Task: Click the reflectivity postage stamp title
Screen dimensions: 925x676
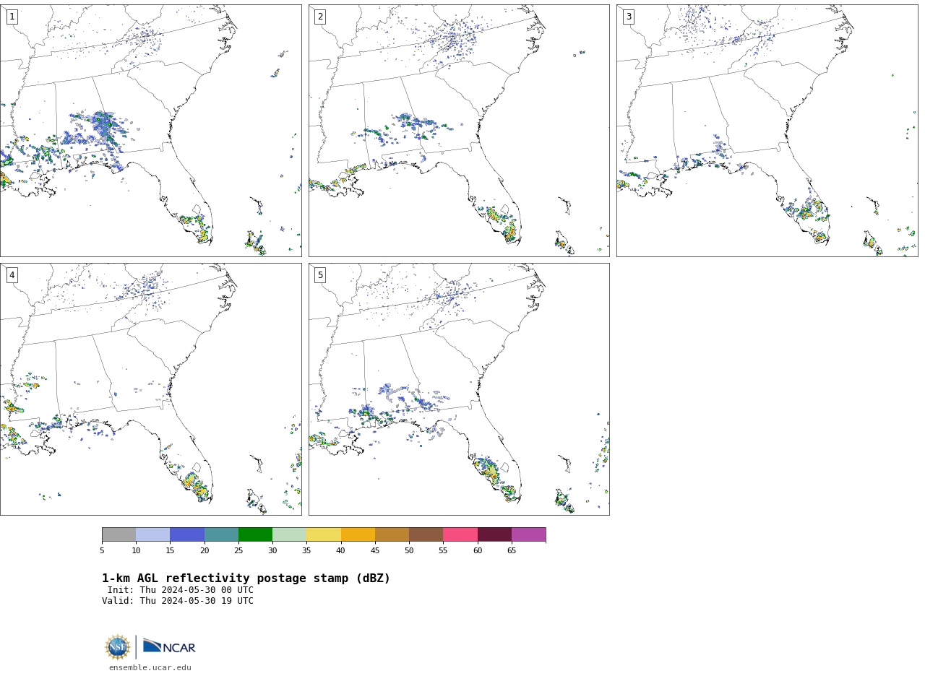Action: point(246,578)
